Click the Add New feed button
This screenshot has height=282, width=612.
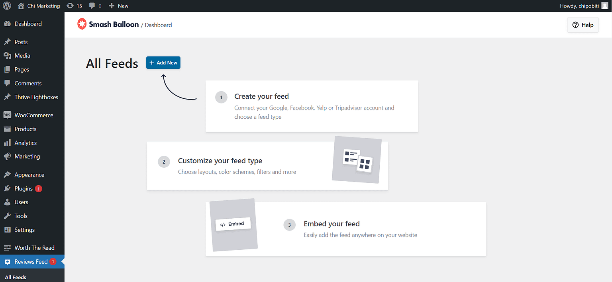click(163, 63)
